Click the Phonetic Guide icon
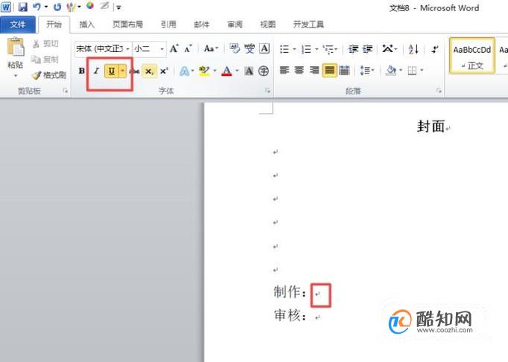Image resolution: width=508 pixels, height=362 pixels. click(x=249, y=48)
